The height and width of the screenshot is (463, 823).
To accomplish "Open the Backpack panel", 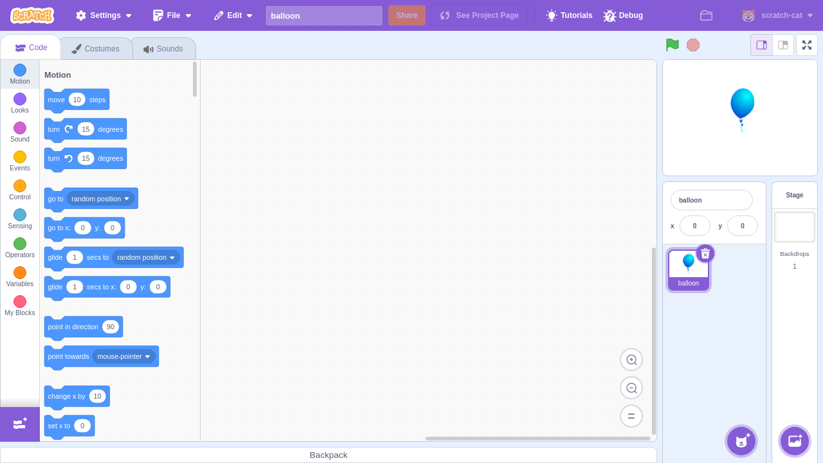I will [329, 455].
